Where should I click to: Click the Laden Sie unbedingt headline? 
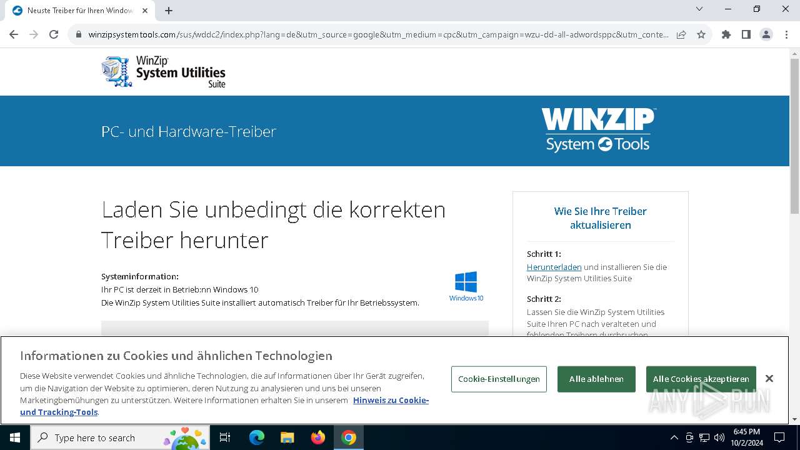coord(274,224)
